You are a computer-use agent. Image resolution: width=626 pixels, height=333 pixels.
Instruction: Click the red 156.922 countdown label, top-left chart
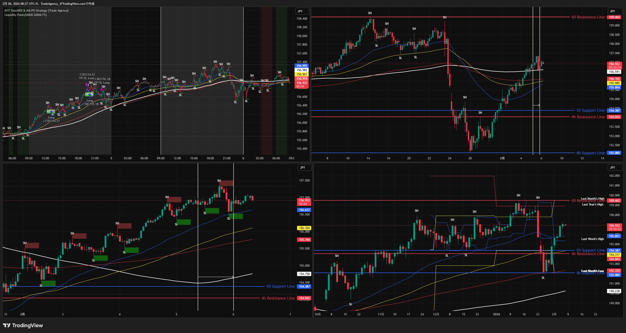[x=302, y=84]
